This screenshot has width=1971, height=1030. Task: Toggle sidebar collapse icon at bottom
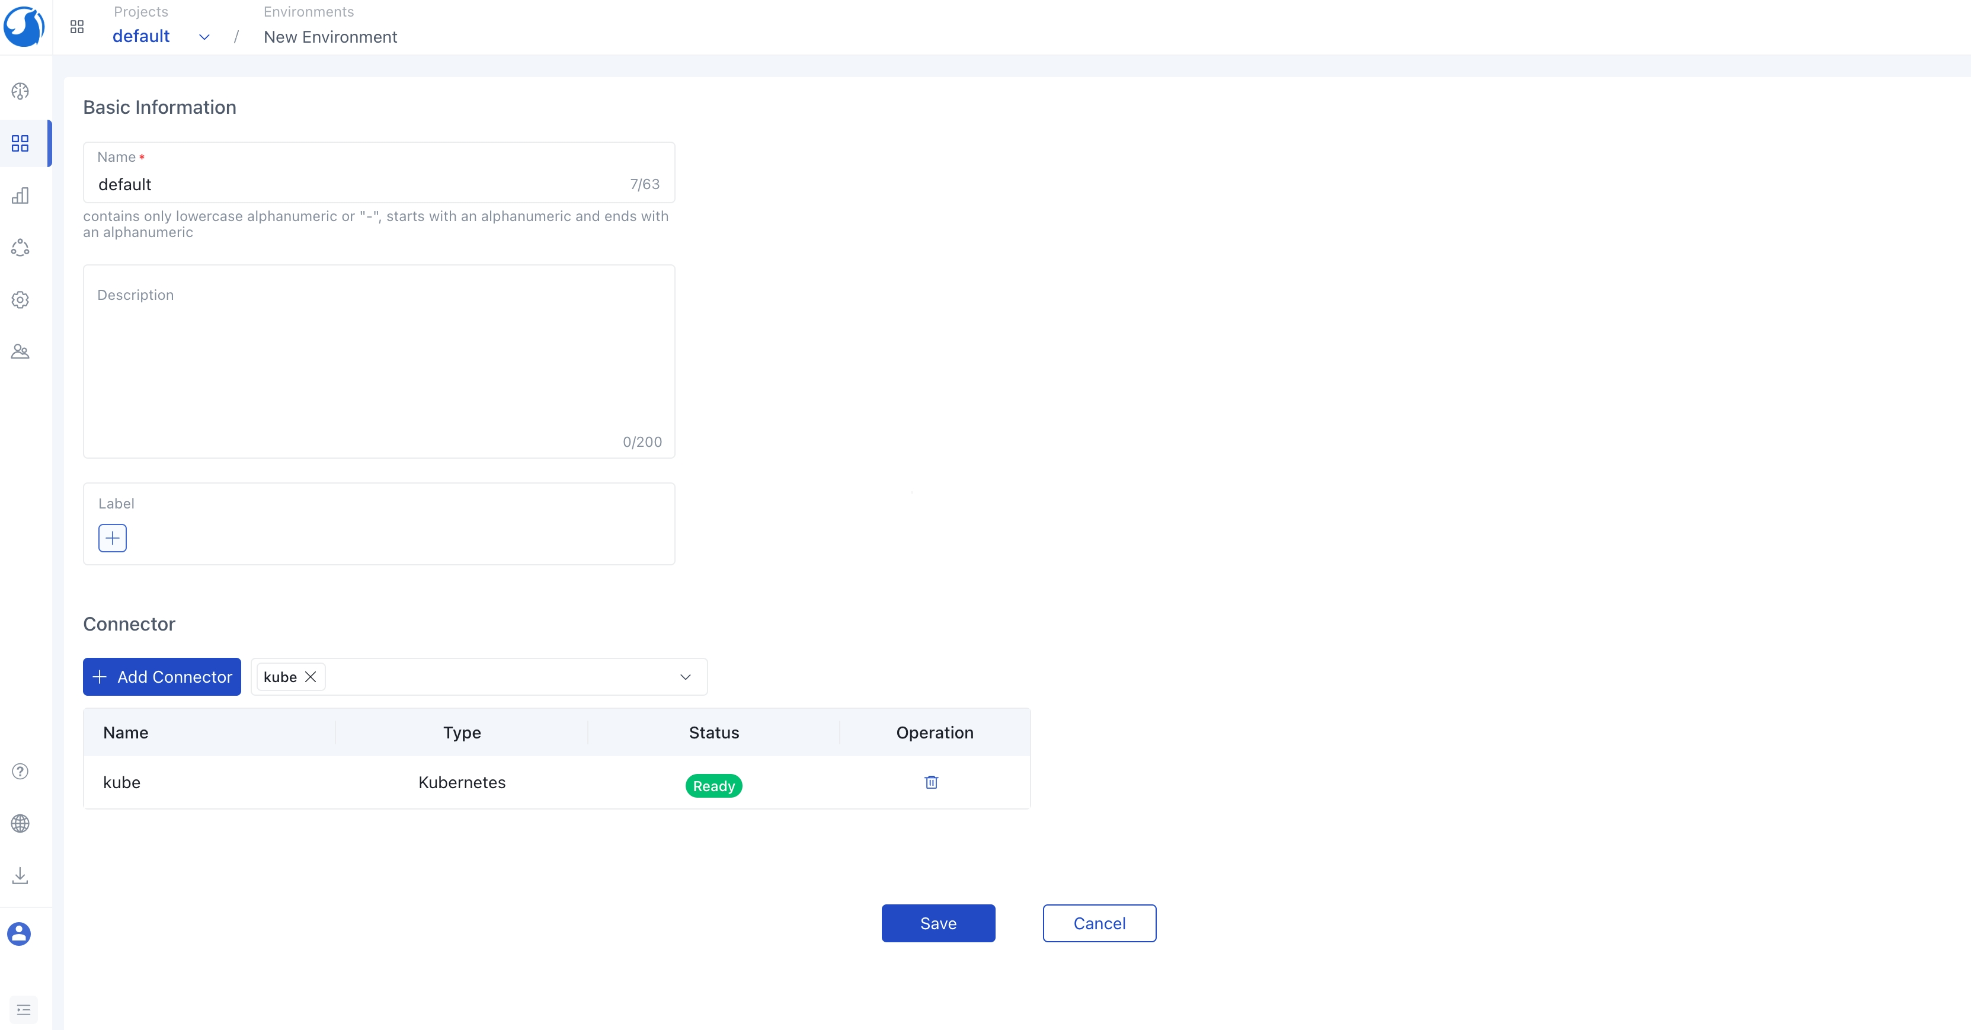(24, 1009)
